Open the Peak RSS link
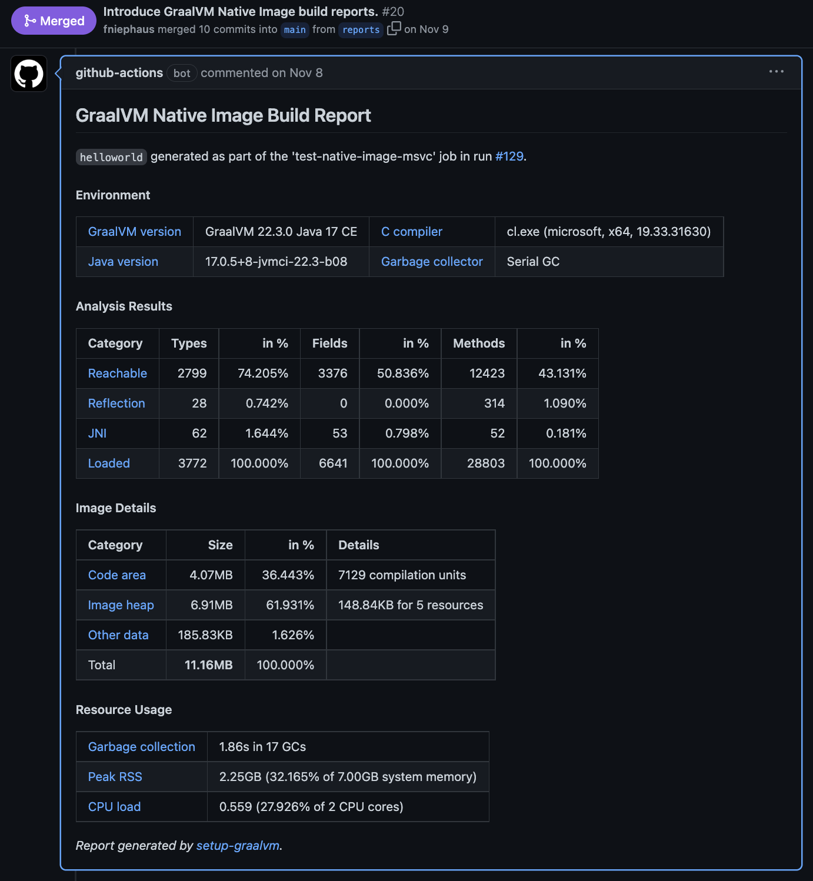 pos(115,777)
